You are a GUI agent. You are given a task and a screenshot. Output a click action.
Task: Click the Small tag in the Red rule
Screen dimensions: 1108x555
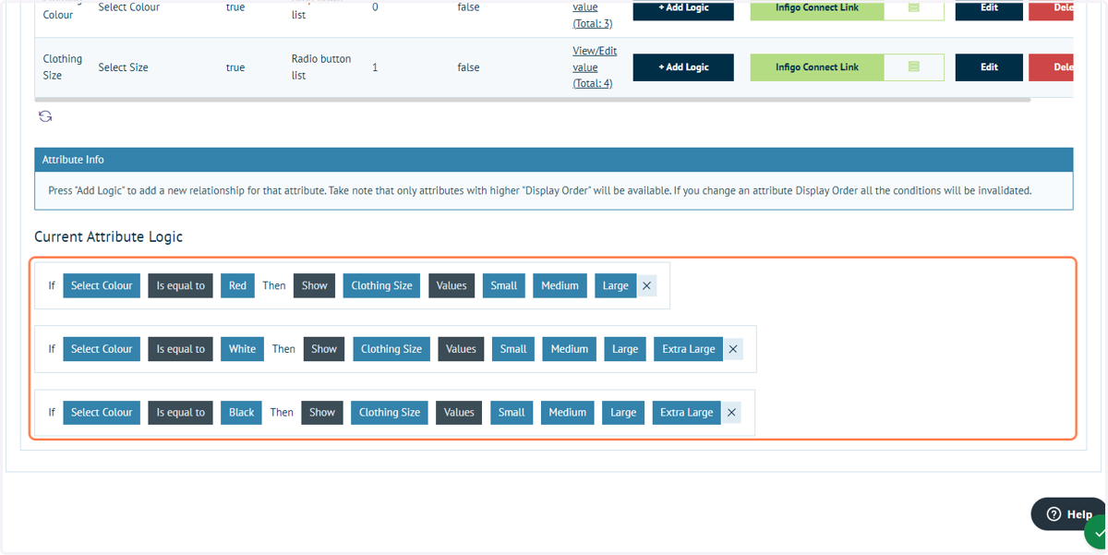(x=504, y=285)
